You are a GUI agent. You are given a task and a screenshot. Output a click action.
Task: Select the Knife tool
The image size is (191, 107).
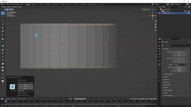(3, 60)
